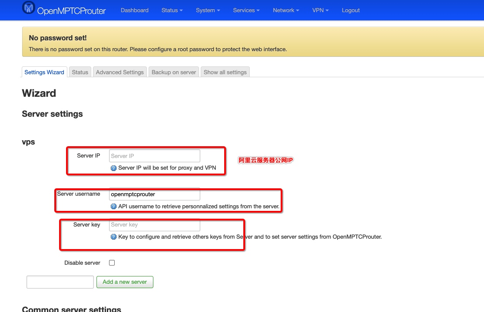
Task: Select the Settings Wizard tab
Action: [44, 72]
